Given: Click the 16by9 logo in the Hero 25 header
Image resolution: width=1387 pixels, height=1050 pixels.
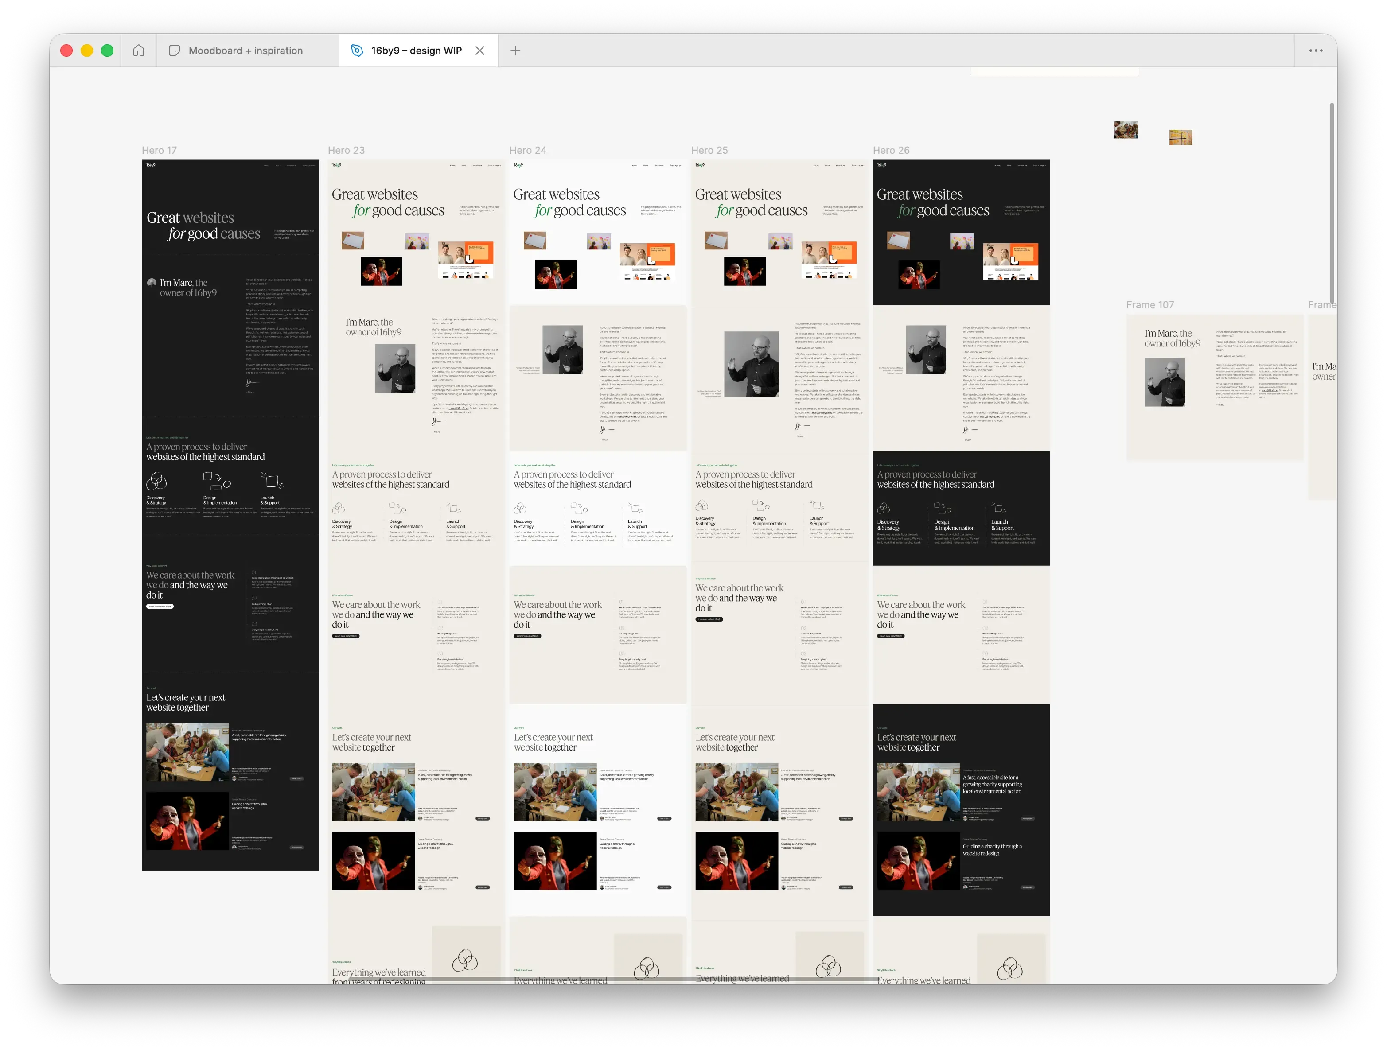Looking at the screenshot, I should [700, 165].
